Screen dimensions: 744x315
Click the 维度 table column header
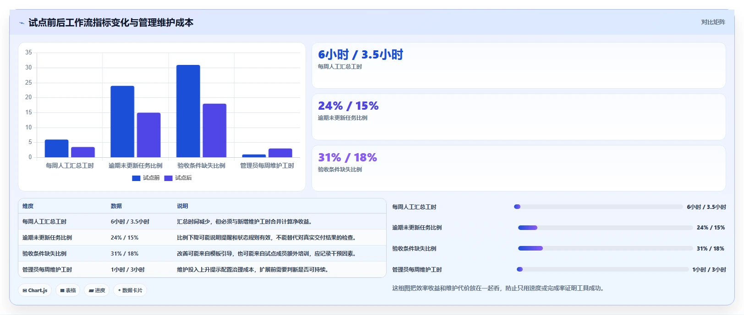click(x=28, y=206)
